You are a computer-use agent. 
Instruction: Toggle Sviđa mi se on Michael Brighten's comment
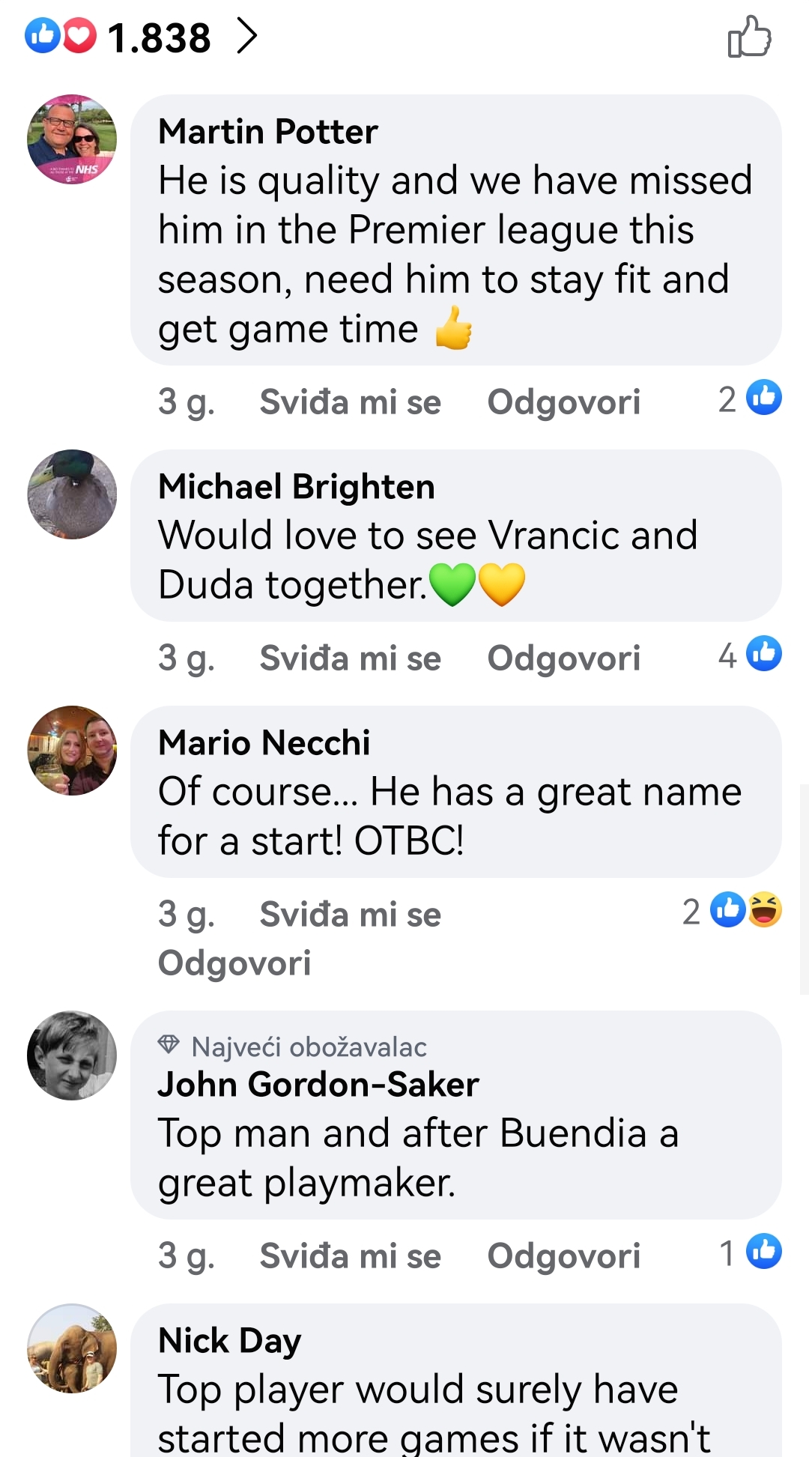(350, 658)
